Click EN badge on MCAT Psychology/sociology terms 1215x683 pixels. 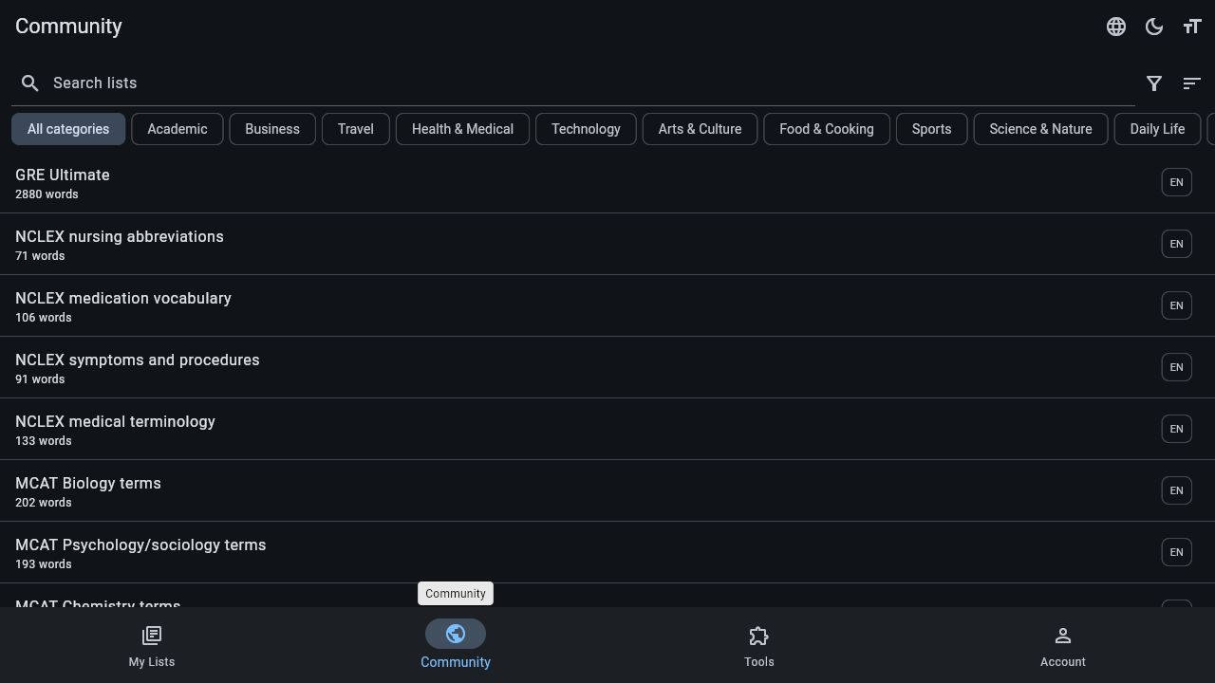[1176, 552]
